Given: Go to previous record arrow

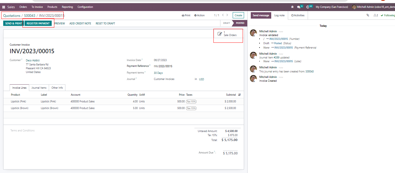Looking at the screenshot, I should [x=223, y=15].
